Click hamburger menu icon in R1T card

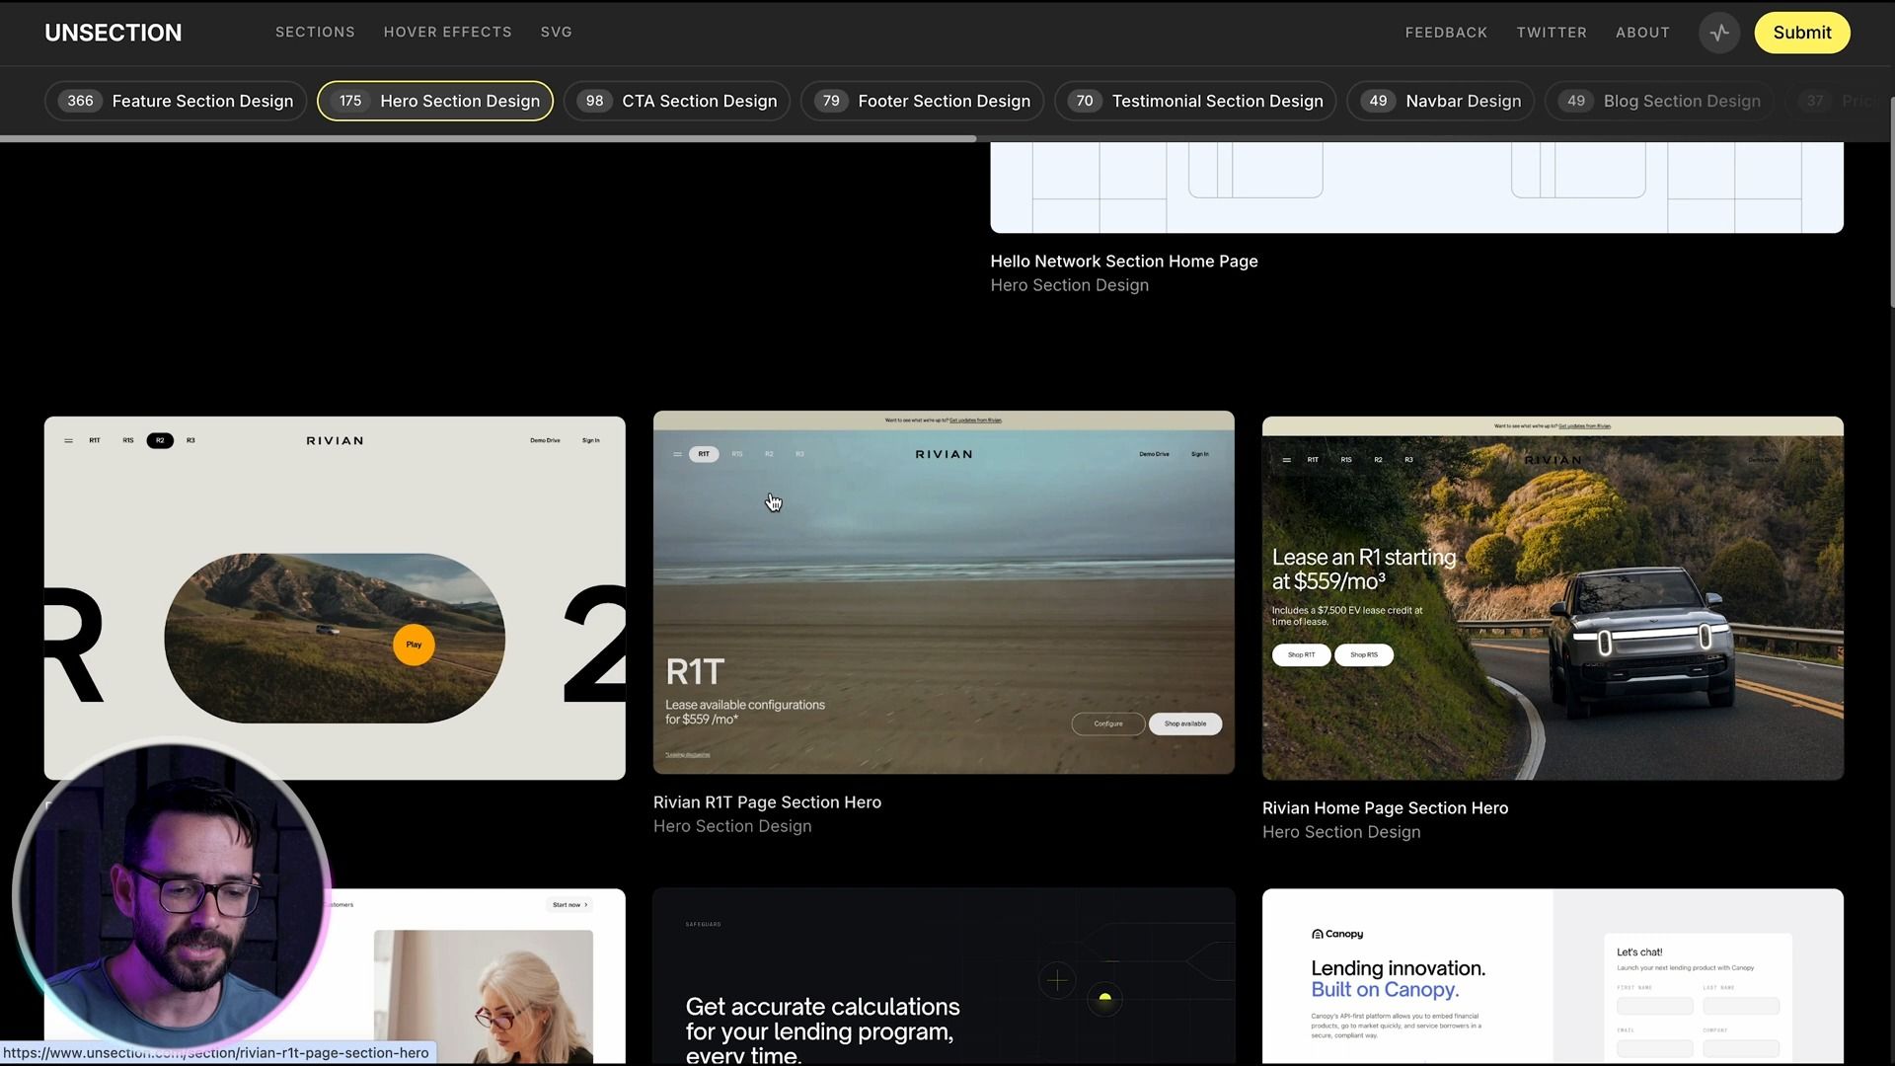677,454
